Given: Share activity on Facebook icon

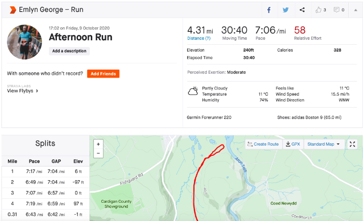Looking at the screenshot, I should click(x=269, y=10).
